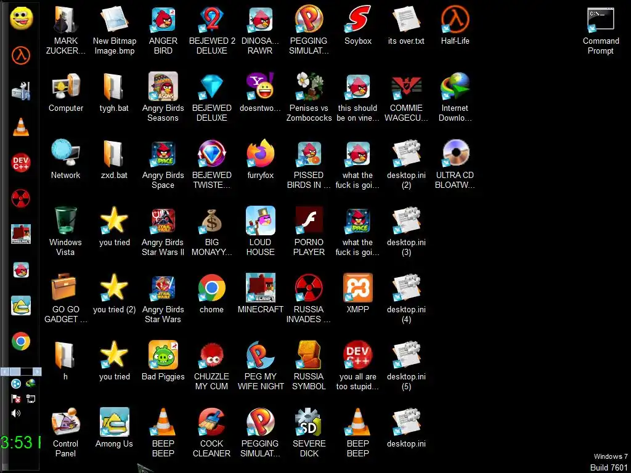Image resolution: width=631 pixels, height=473 pixels.
Task: Click the taskbar scroll right arrow
Action: pyautogui.click(x=37, y=371)
